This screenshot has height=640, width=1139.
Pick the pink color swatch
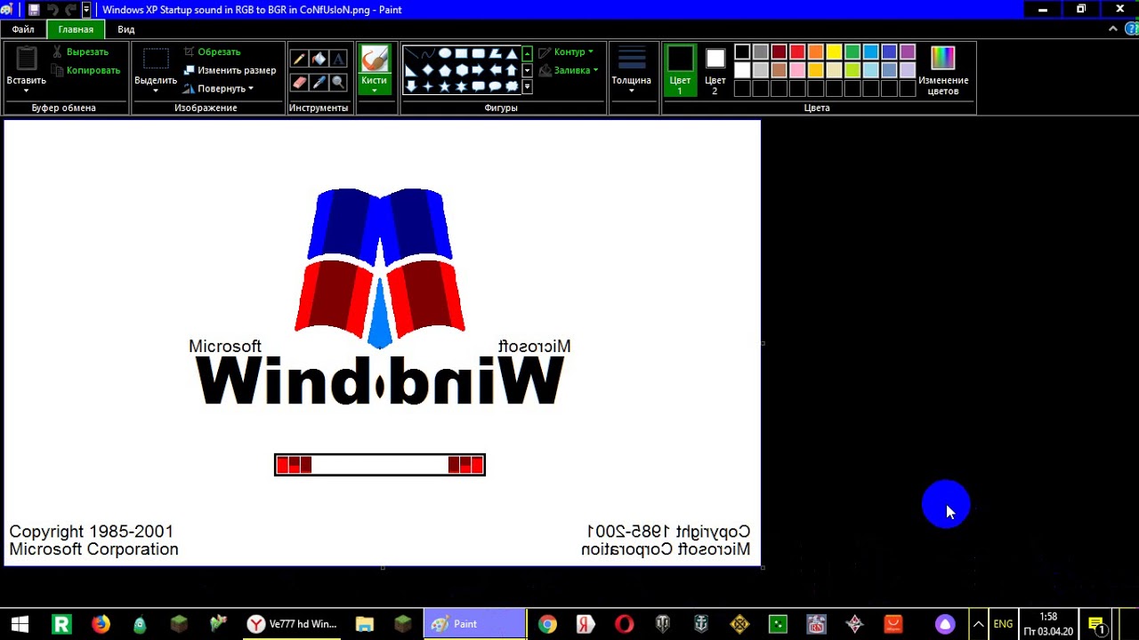click(797, 70)
